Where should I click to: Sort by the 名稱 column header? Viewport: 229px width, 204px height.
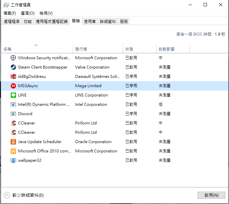(37, 48)
